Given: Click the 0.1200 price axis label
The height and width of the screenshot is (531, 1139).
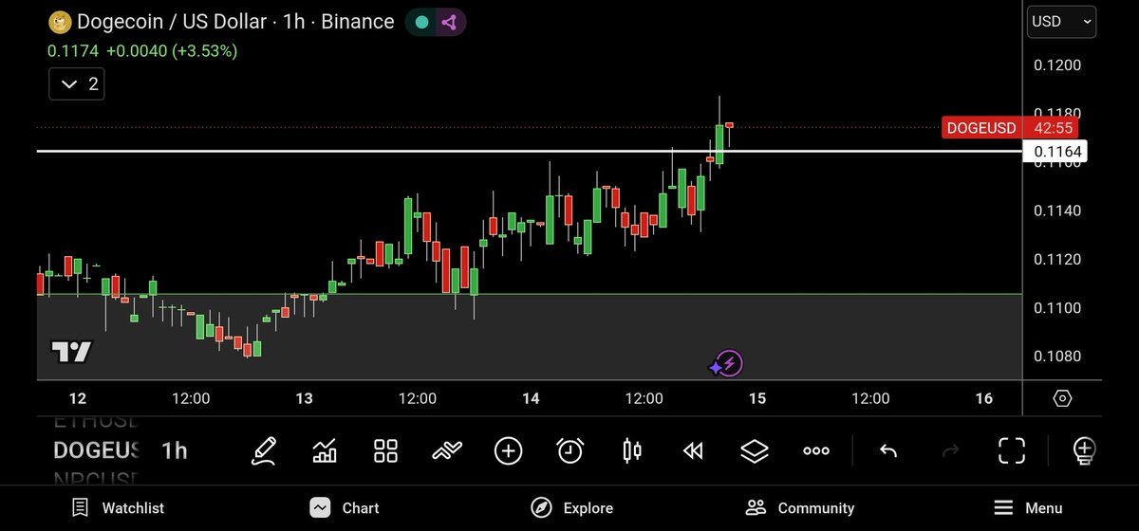Looking at the screenshot, I should click(x=1057, y=65).
